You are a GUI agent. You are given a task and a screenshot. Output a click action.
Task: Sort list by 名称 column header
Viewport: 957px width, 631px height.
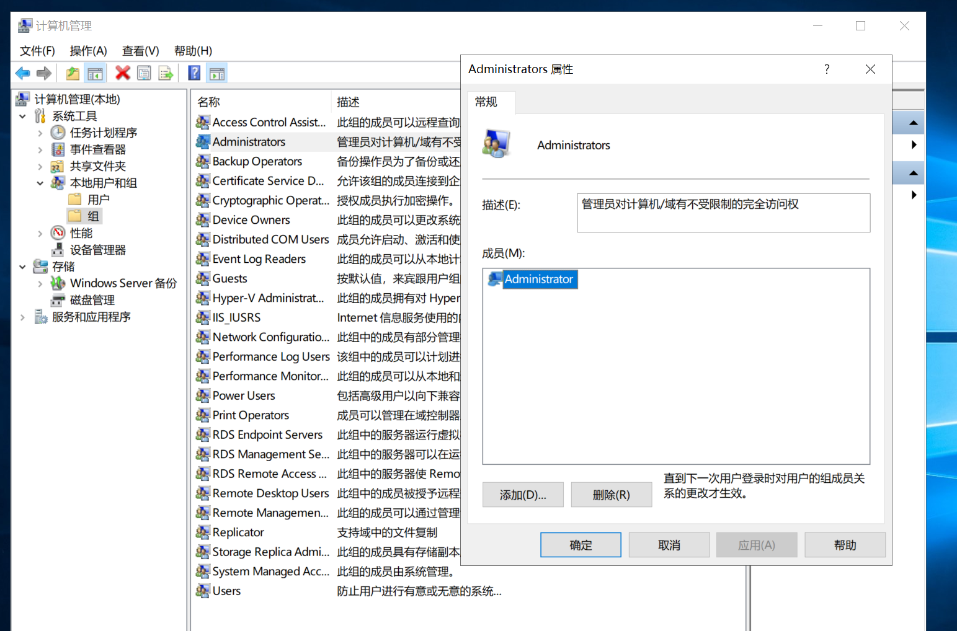coord(261,102)
